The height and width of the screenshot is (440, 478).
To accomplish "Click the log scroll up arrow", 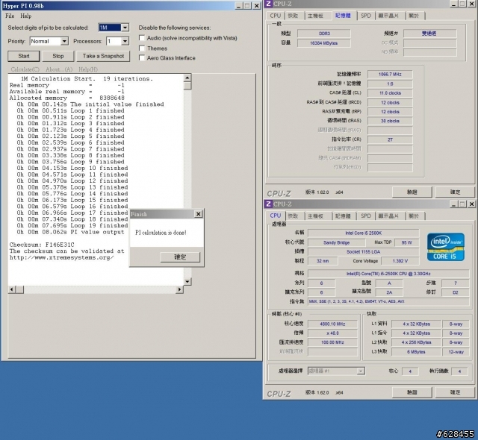I will pyautogui.click(x=187, y=78).
